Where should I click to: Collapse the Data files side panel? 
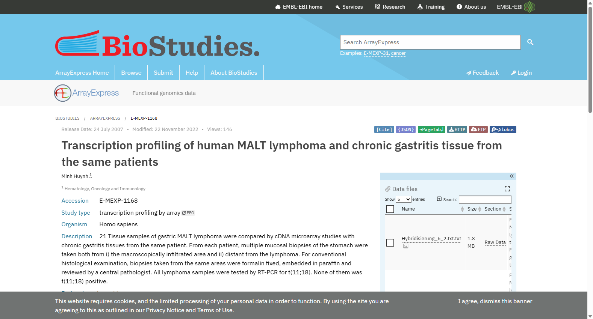pyautogui.click(x=511, y=176)
